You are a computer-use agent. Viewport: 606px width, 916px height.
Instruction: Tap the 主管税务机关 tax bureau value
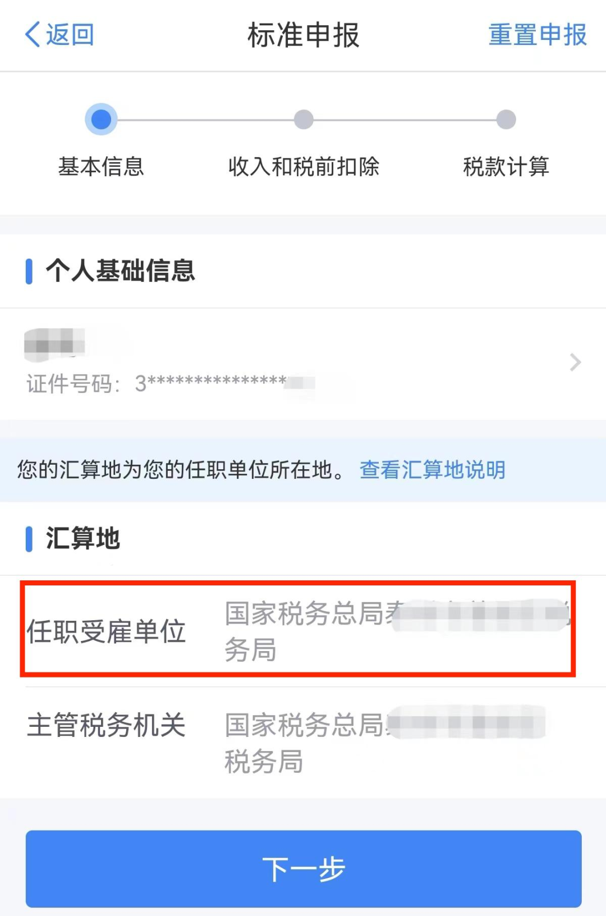click(385, 743)
